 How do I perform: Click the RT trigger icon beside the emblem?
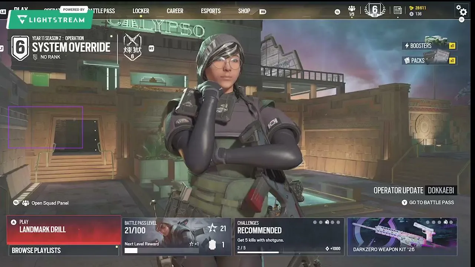(x=151, y=48)
